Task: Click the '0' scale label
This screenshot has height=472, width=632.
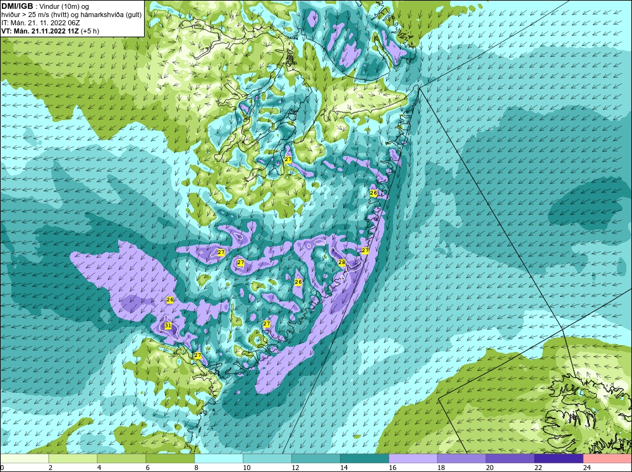Action: [x=2, y=468]
